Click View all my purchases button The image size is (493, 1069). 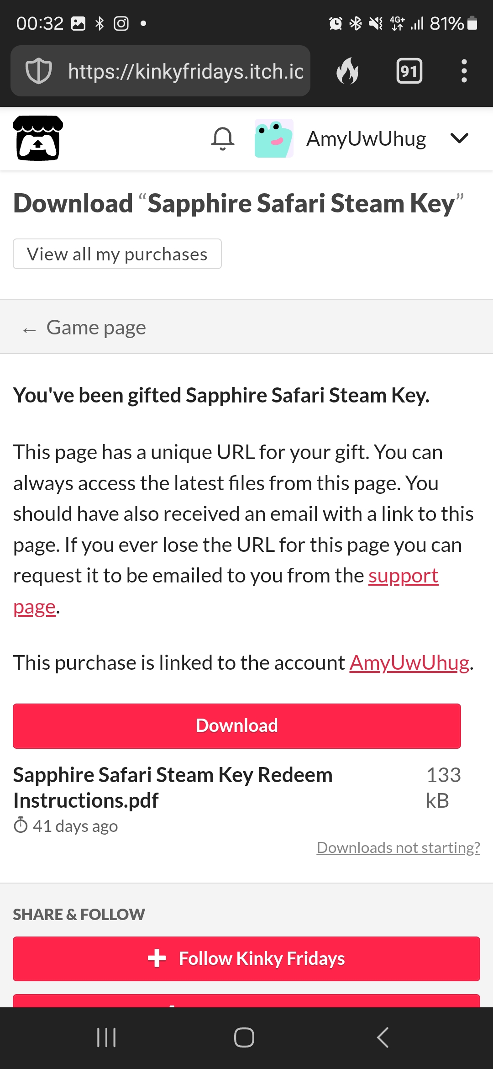click(x=117, y=254)
